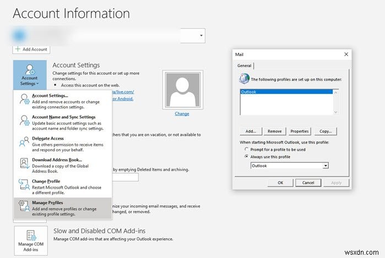
Task: Select Delegate Access menu entry
Action: pyautogui.click(x=63, y=144)
